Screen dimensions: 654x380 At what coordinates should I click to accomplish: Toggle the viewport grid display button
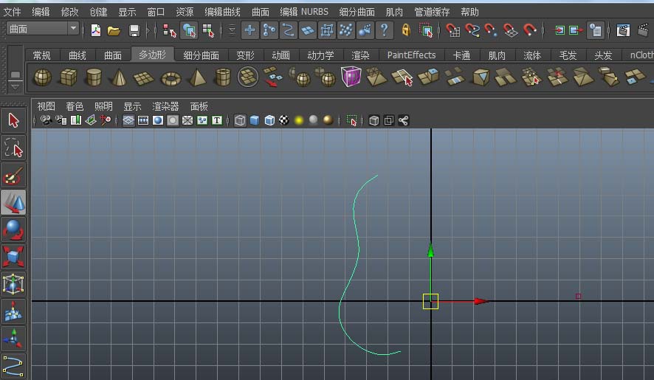click(x=128, y=120)
